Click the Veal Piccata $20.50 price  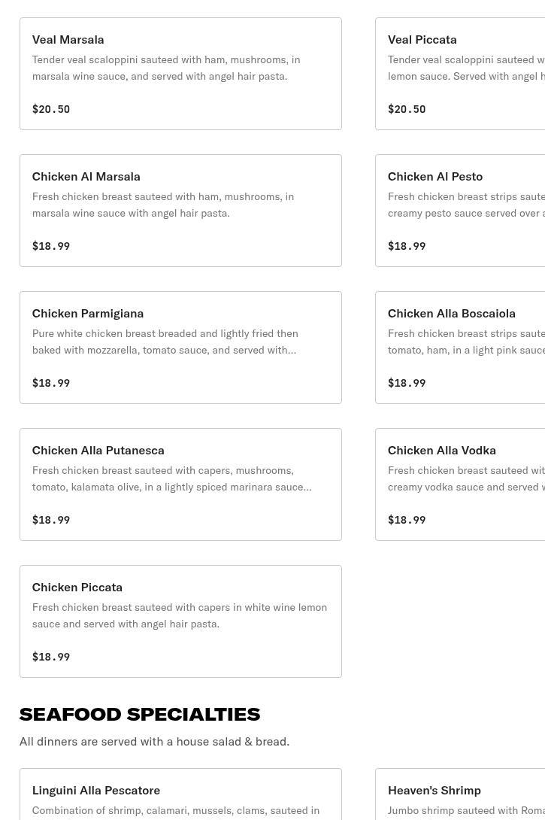pyautogui.click(x=407, y=109)
